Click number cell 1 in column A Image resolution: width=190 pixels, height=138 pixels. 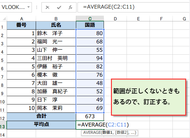coord(21,34)
